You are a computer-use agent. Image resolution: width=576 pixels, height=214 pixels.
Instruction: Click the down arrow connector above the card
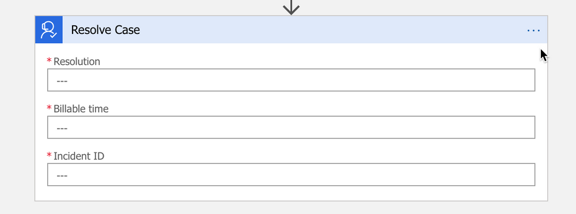291,7
